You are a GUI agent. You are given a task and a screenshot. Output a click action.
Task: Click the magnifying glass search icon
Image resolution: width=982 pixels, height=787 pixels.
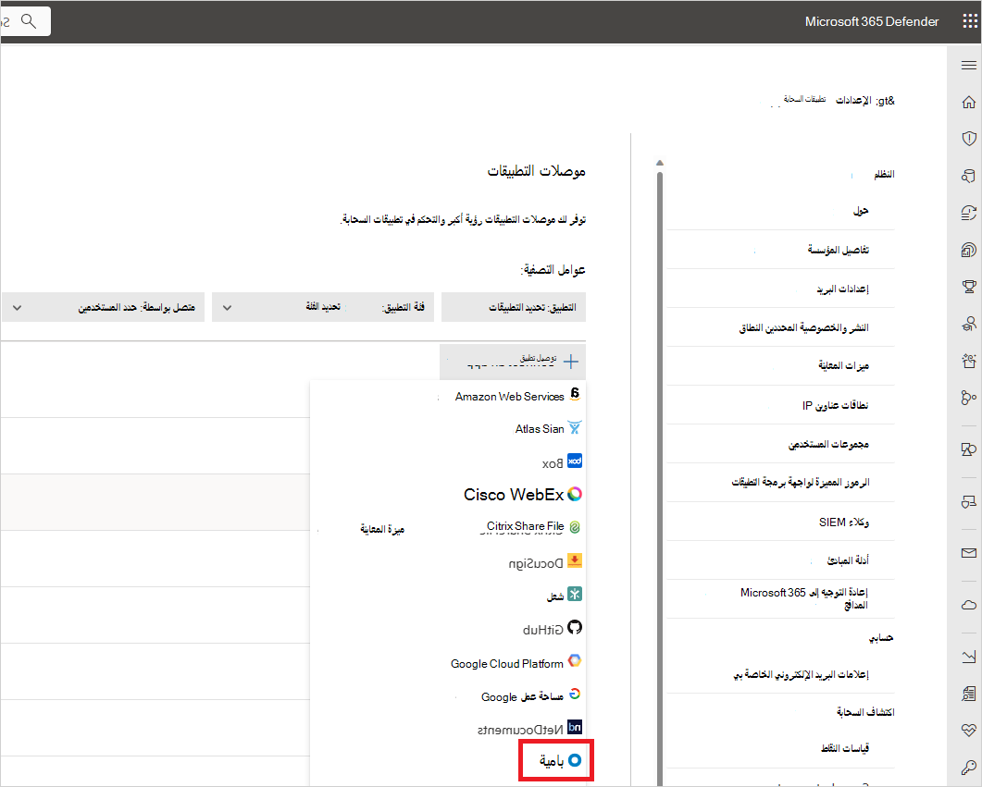click(x=29, y=20)
